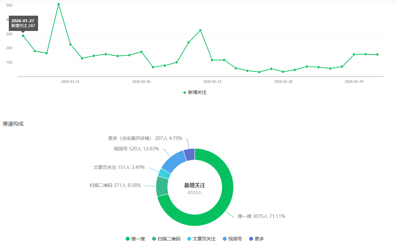The image size is (396, 243).
Task: Click the highest peak point on line chart
Action: (59, 4)
